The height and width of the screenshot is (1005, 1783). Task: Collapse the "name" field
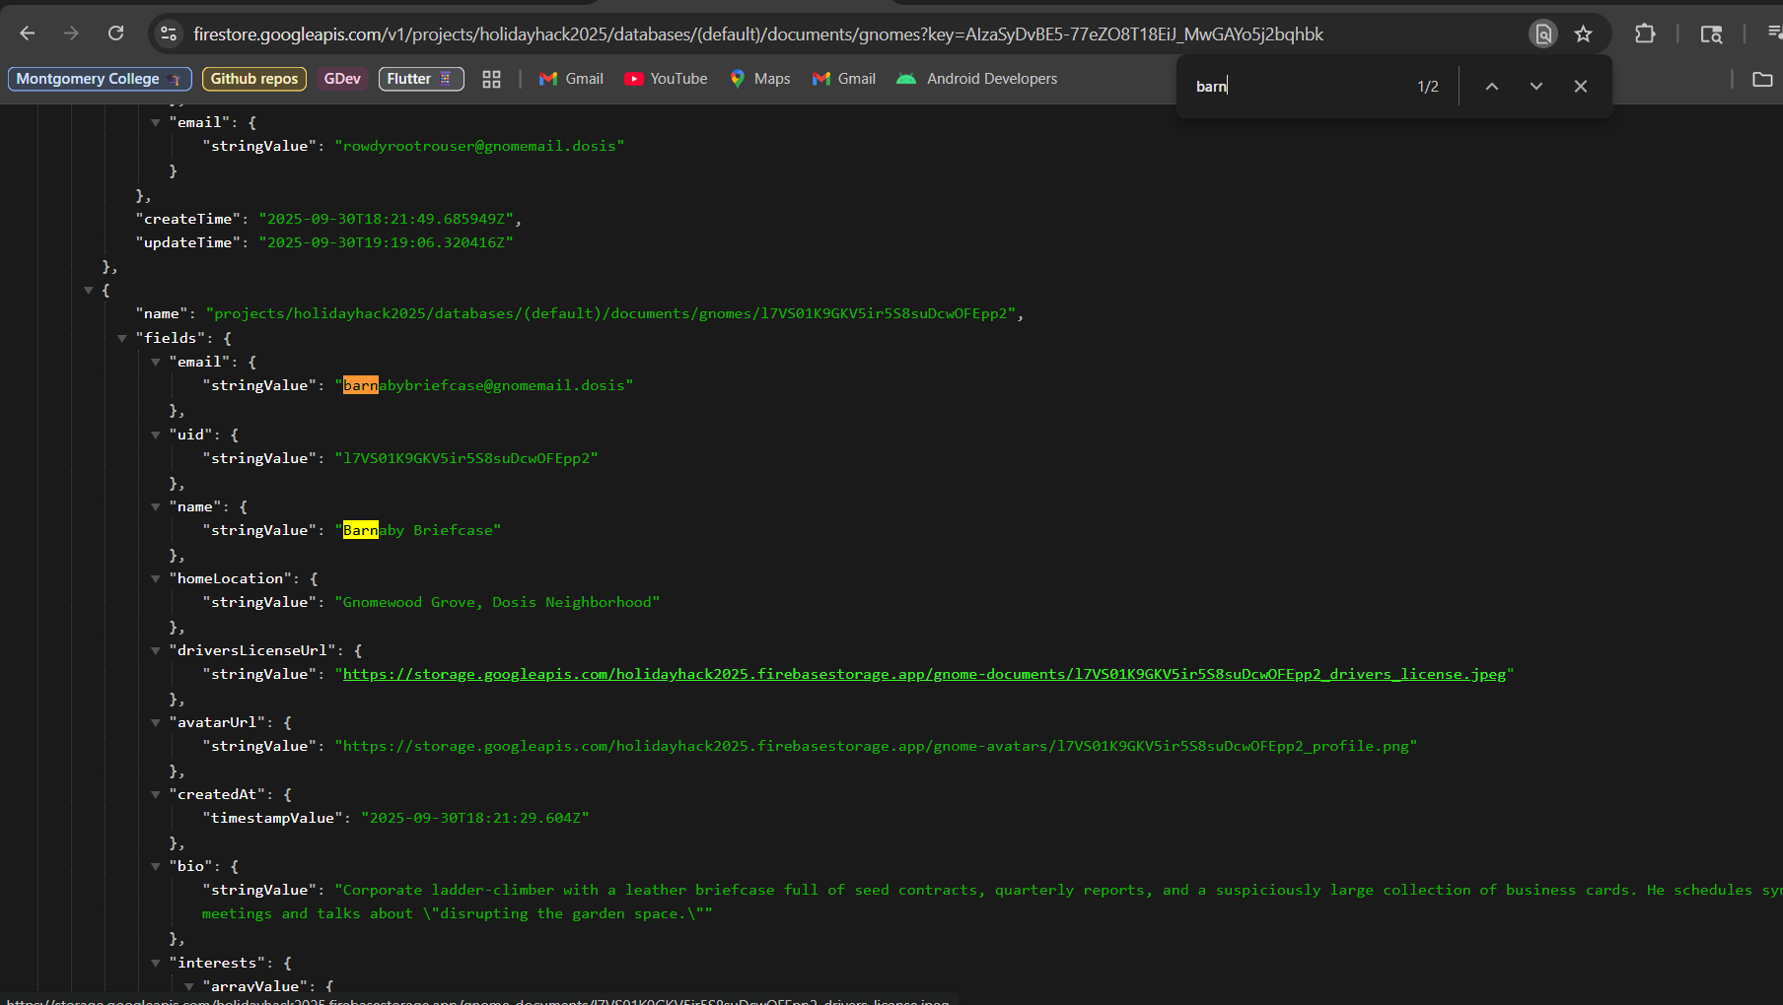pyautogui.click(x=156, y=506)
